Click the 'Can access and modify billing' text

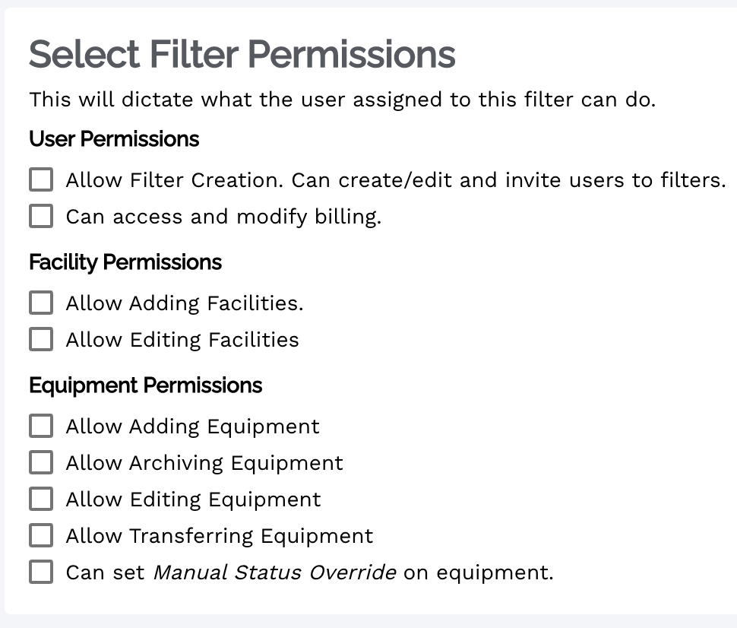pos(223,217)
